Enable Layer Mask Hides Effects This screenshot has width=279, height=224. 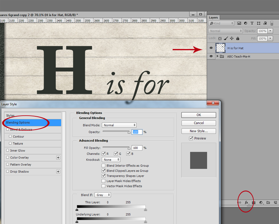pyautogui.click(x=103, y=181)
